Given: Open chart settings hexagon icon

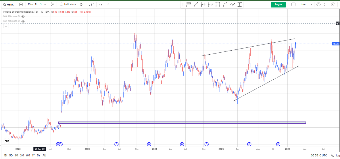Looking at the screenshot, I should (318, 4).
